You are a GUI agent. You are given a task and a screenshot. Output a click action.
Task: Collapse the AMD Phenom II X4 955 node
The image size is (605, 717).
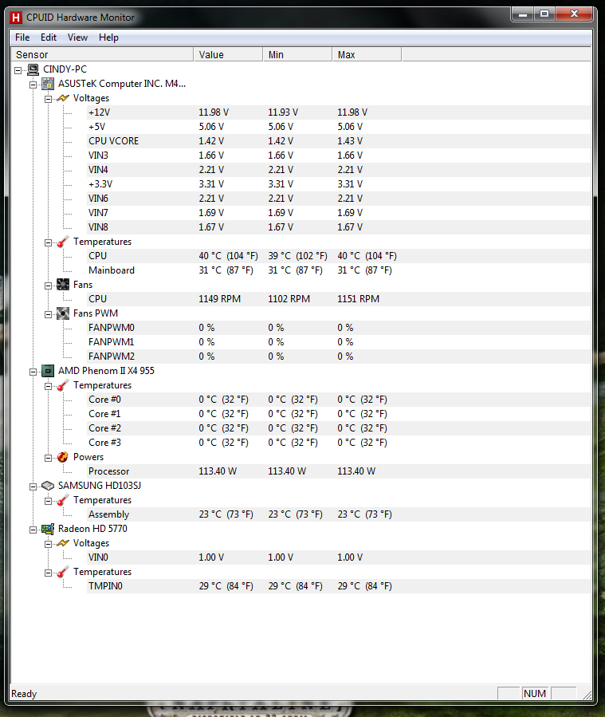[33, 372]
